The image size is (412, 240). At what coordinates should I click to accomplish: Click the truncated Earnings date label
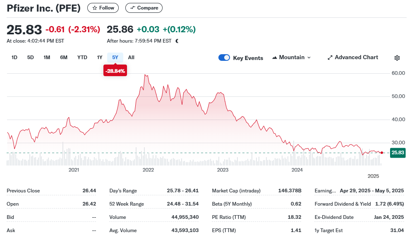click(325, 191)
